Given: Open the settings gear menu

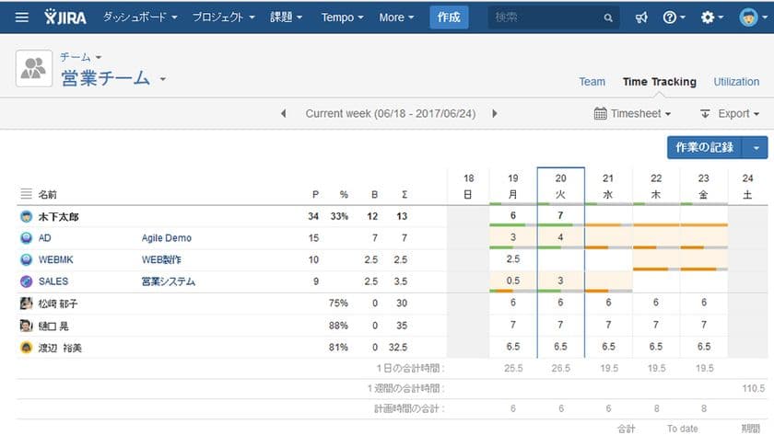Looking at the screenshot, I should tap(712, 17).
